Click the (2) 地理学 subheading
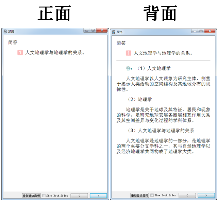The image size is (218, 201). point(140,100)
